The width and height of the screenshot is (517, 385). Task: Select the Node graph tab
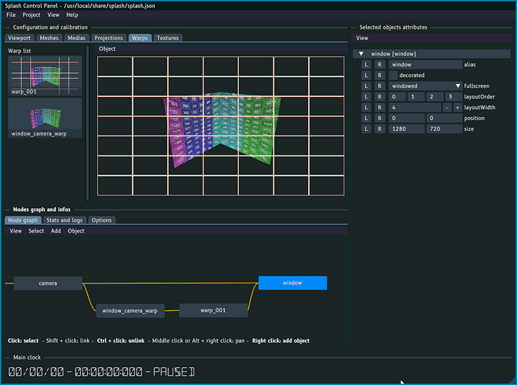(x=23, y=220)
